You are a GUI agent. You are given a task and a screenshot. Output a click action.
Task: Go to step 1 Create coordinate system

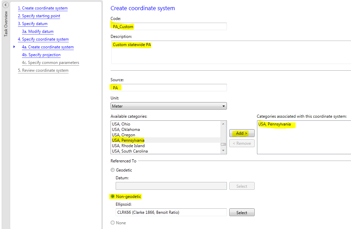click(43, 8)
